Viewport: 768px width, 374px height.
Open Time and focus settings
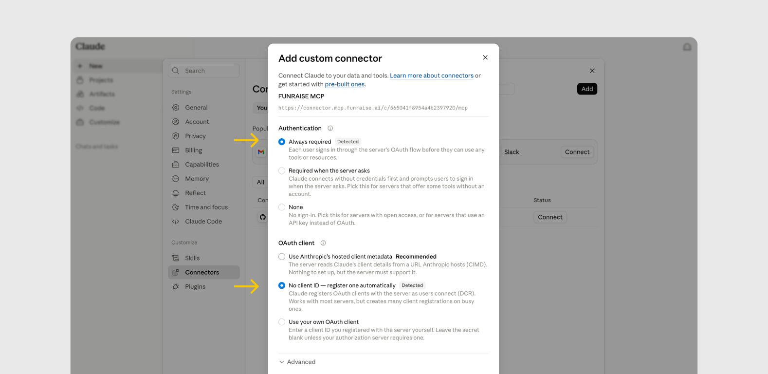(204, 207)
